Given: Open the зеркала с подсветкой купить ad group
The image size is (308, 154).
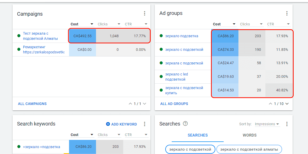Looking at the screenshot, I should click(184, 90).
